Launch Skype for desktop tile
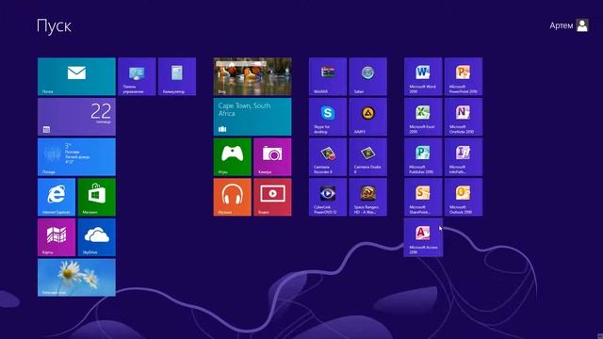The image size is (603, 339). (328, 117)
